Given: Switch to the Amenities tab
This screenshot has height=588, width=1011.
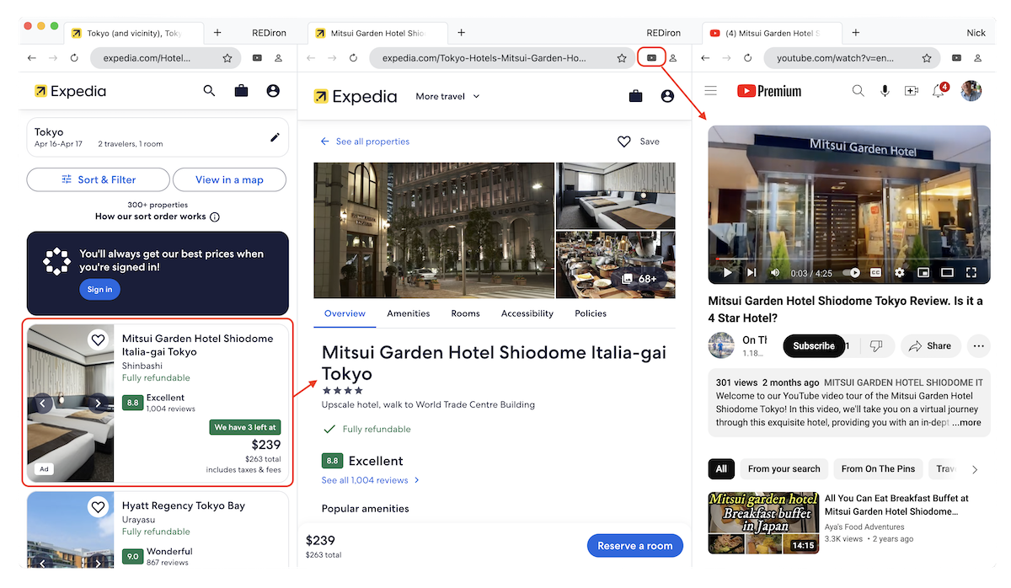Looking at the screenshot, I should (408, 313).
